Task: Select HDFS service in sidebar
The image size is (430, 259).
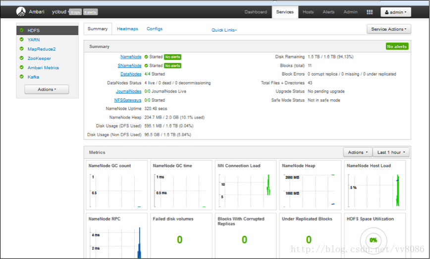Action: [x=48, y=30]
